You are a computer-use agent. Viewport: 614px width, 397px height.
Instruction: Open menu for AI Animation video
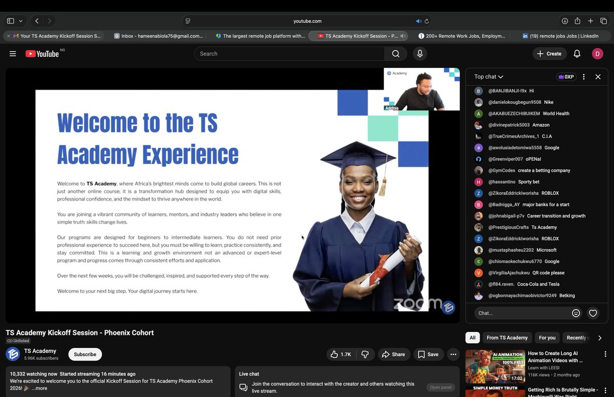(x=606, y=354)
